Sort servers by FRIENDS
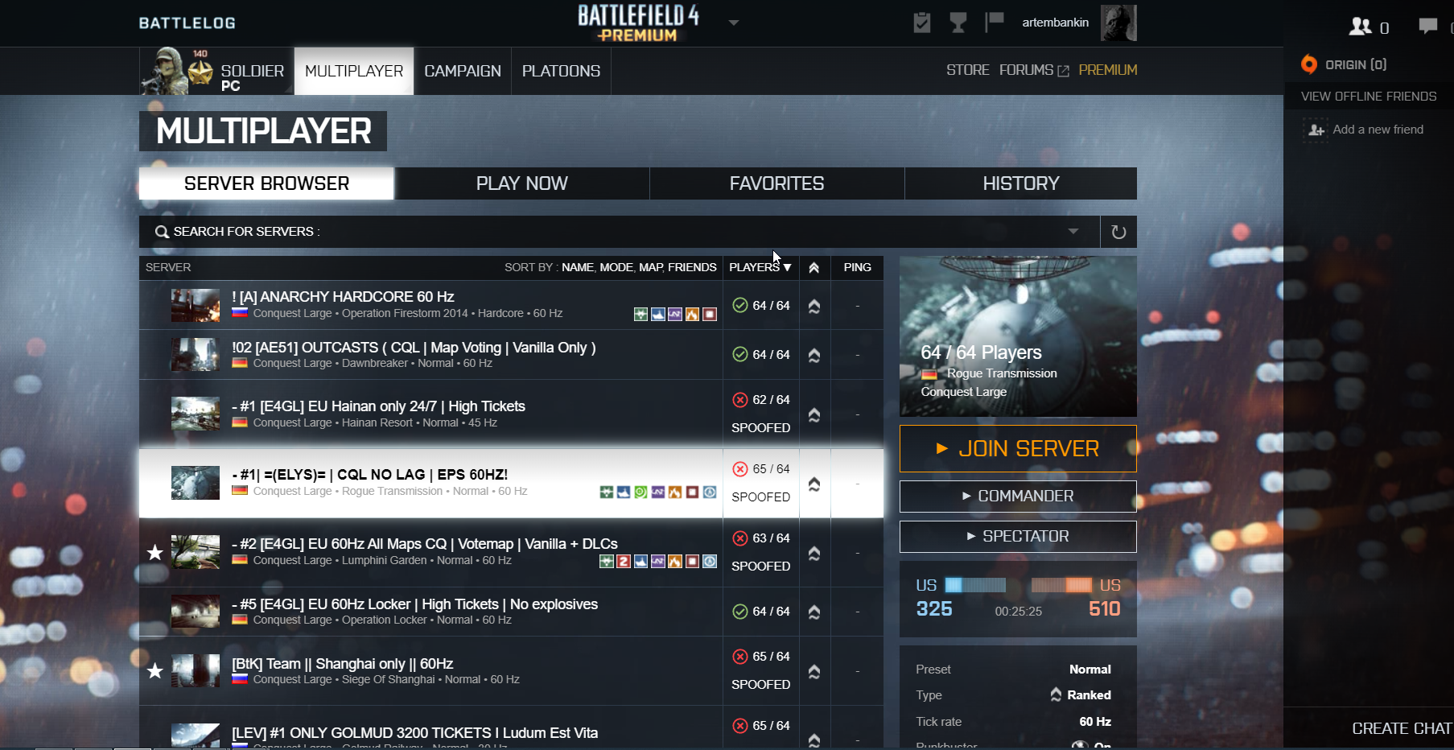 (x=692, y=267)
